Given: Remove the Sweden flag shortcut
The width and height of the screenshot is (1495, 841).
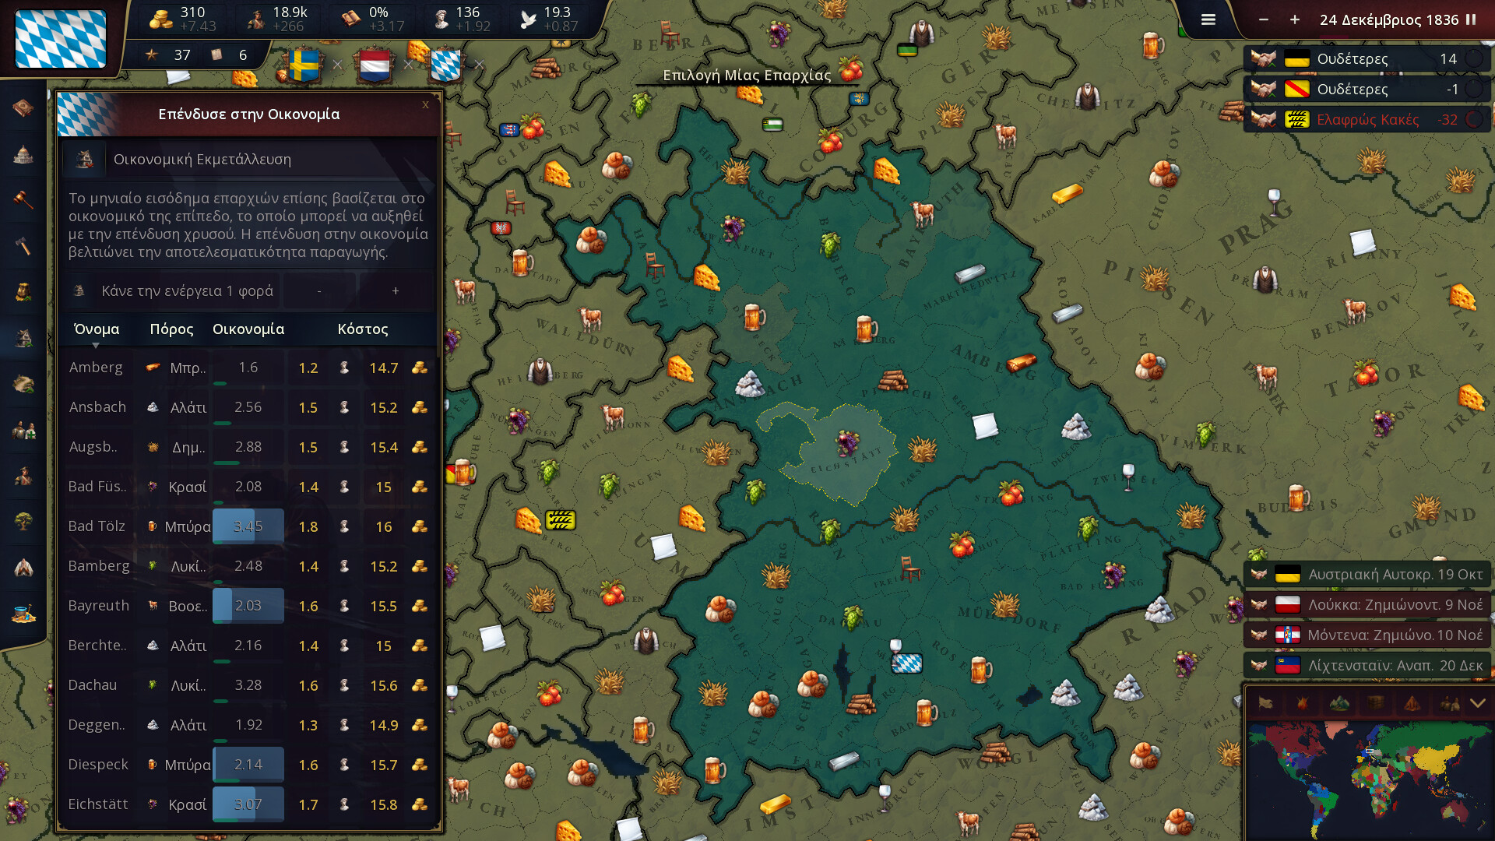Looking at the screenshot, I should (337, 65).
